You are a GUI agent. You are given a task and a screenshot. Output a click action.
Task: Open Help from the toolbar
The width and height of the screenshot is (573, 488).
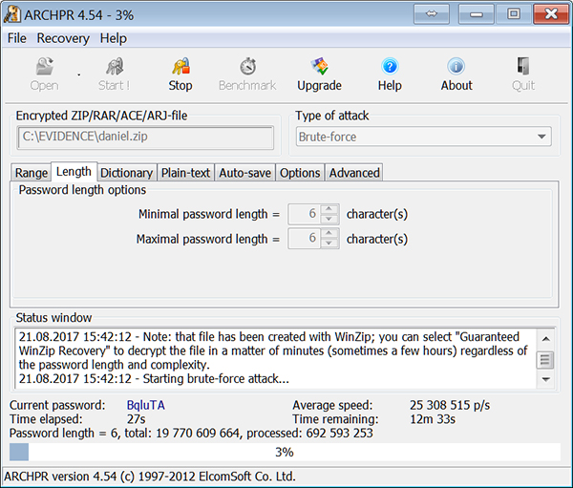(390, 68)
